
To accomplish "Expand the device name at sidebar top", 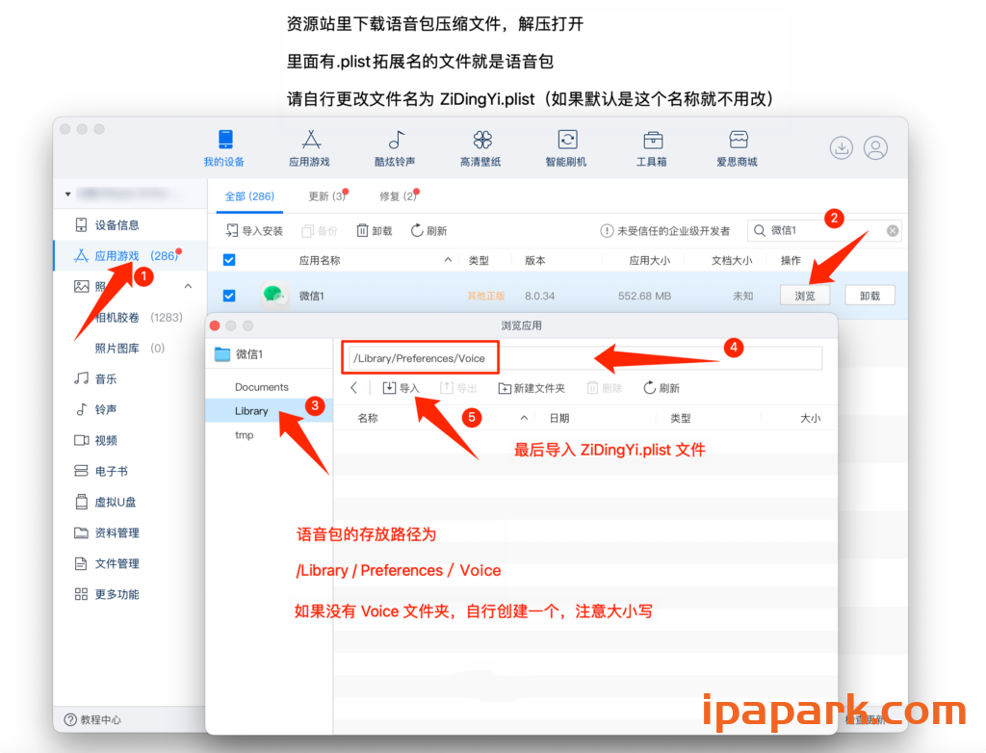I will click(67, 193).
